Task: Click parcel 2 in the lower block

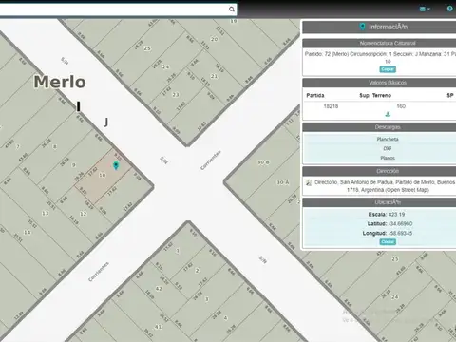Action: 197,270
